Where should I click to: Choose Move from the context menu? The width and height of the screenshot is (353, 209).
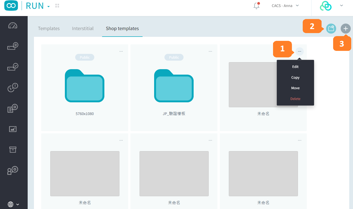click(295, 88)
